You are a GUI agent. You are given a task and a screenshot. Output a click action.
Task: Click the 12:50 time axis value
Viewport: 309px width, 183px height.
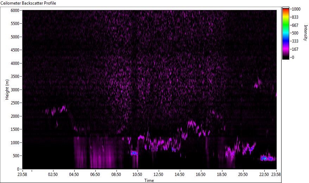(x=158, y=175)
